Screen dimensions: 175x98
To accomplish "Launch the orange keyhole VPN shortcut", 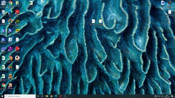I will pyautogui.click(x=10, y=21).
